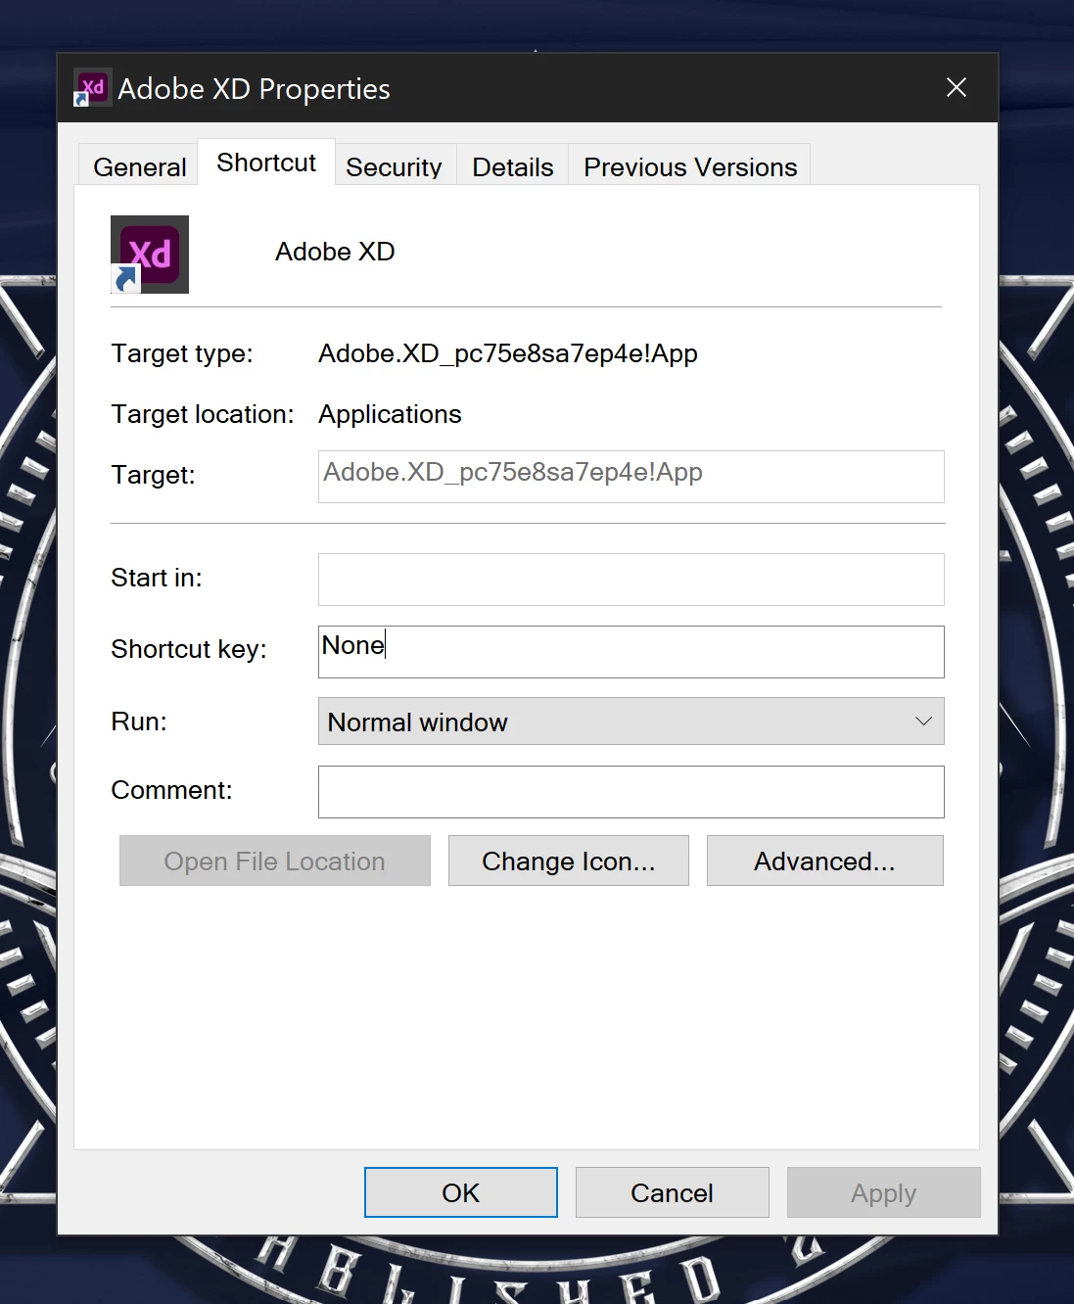
Task: Click the 'Run:' label
Action: pos(139,722)
